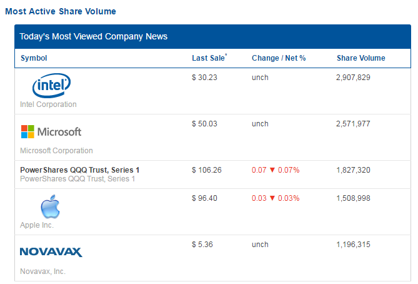Open the Novavax, Inc. link
Viewport: 418px width, 284px height.
(42, 271)
